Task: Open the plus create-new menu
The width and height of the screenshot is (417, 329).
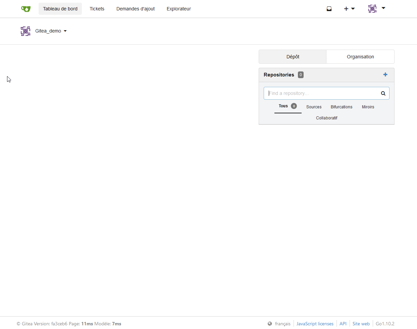Action: point(349,9)
